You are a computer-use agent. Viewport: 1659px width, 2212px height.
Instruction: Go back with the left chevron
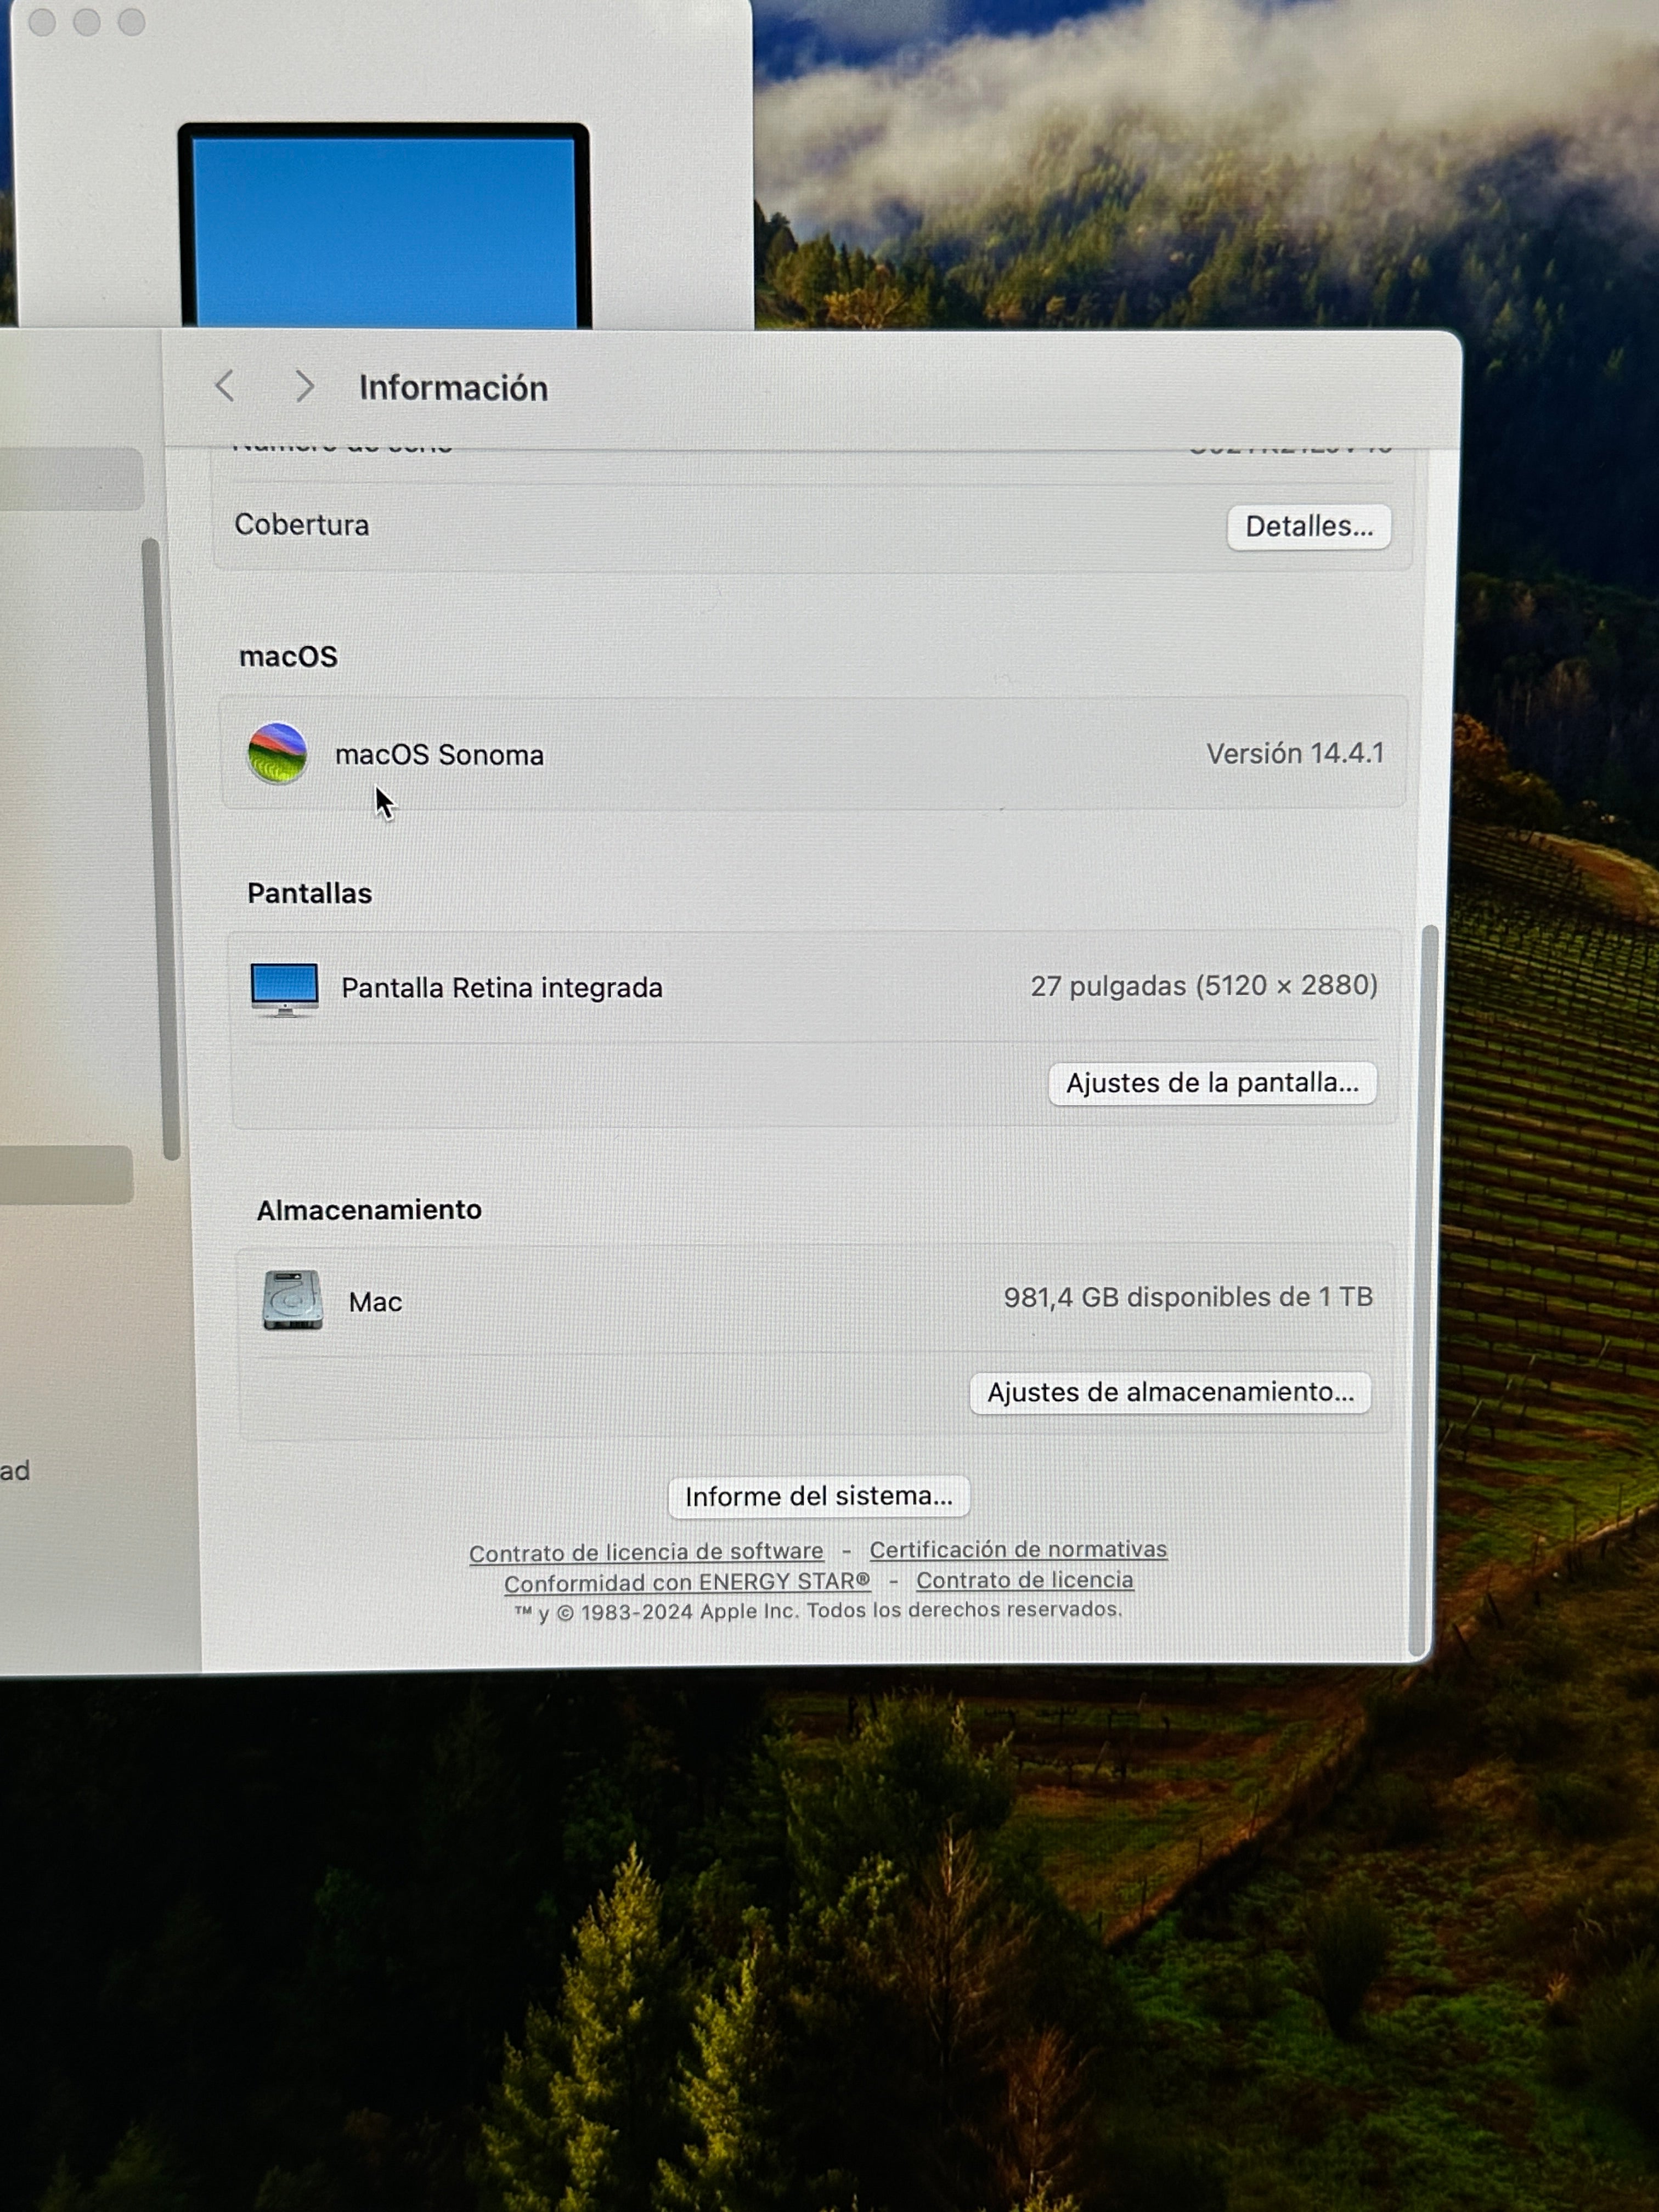(225, 386)
